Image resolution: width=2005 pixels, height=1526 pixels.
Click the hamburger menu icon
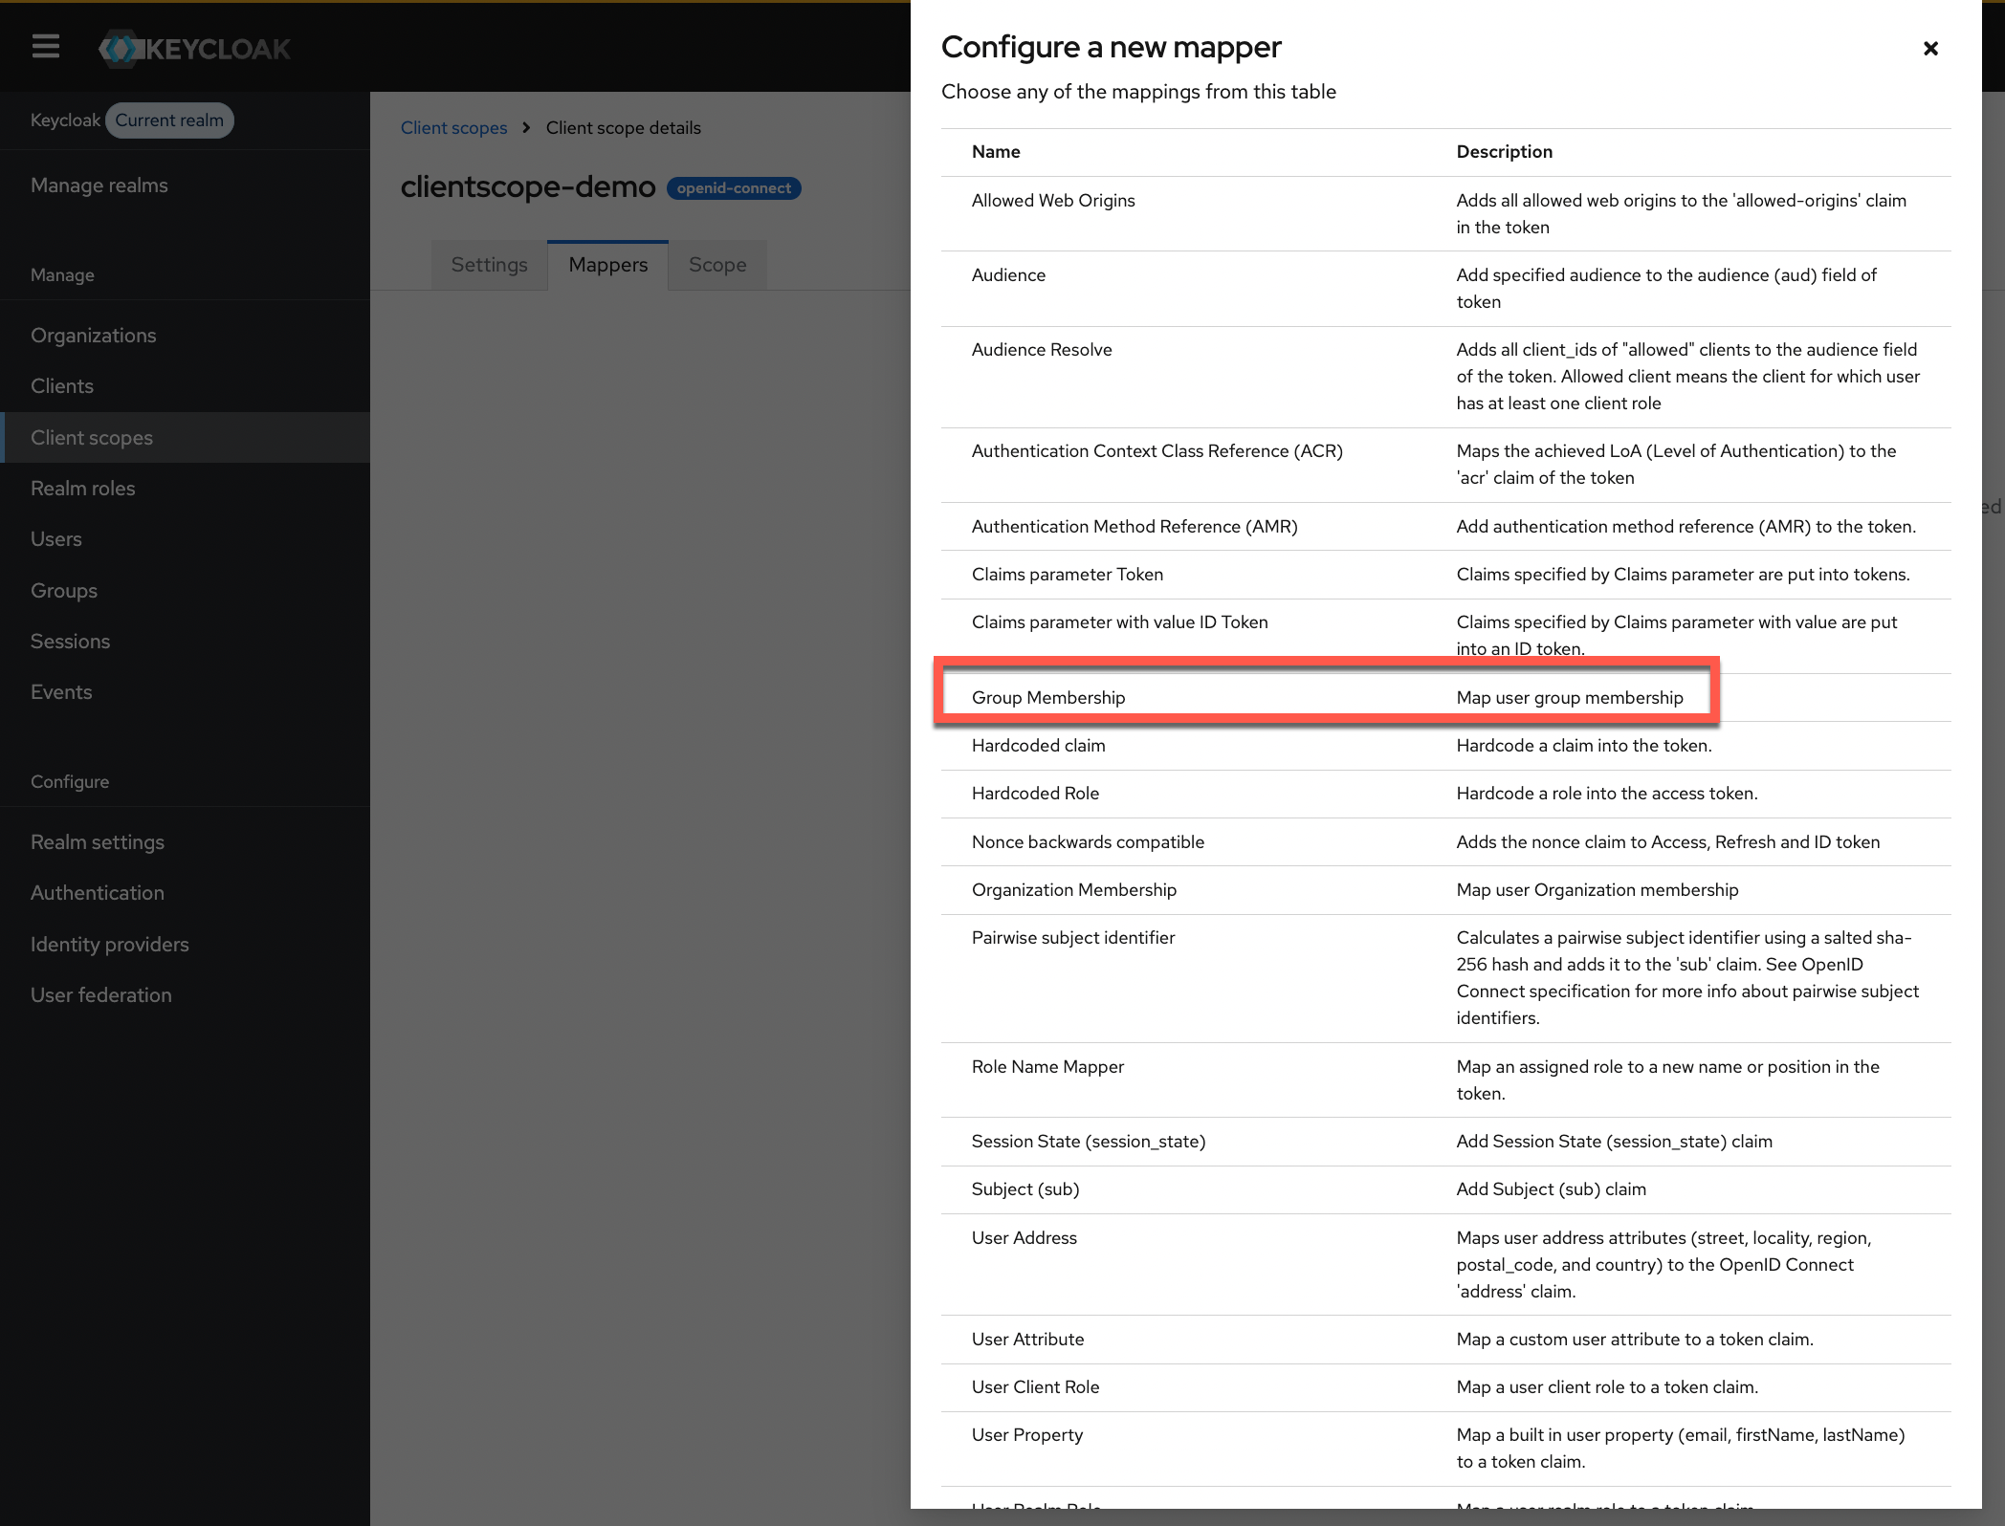coord(45,46)
